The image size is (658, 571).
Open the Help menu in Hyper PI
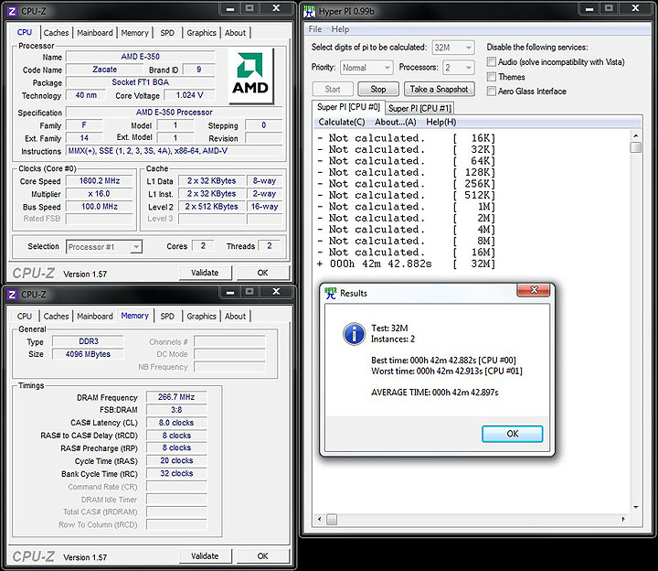[x=340, y=29]
